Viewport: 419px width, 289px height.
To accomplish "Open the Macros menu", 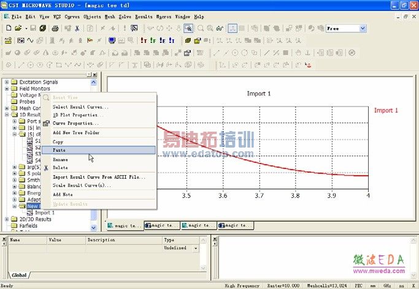I will pyautogui.click(x=163, y=17).
